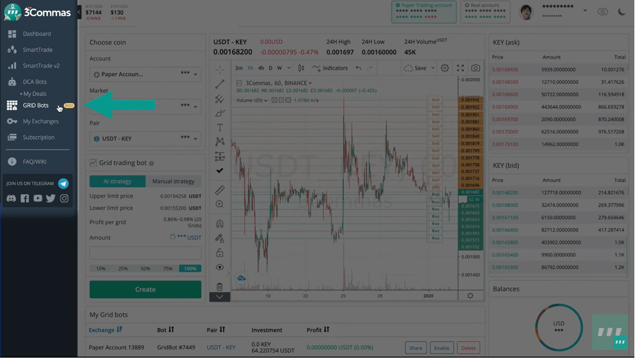Set amount to 25%
The height and width of the screenshot is (359, 636).
(x=123, y=269)
